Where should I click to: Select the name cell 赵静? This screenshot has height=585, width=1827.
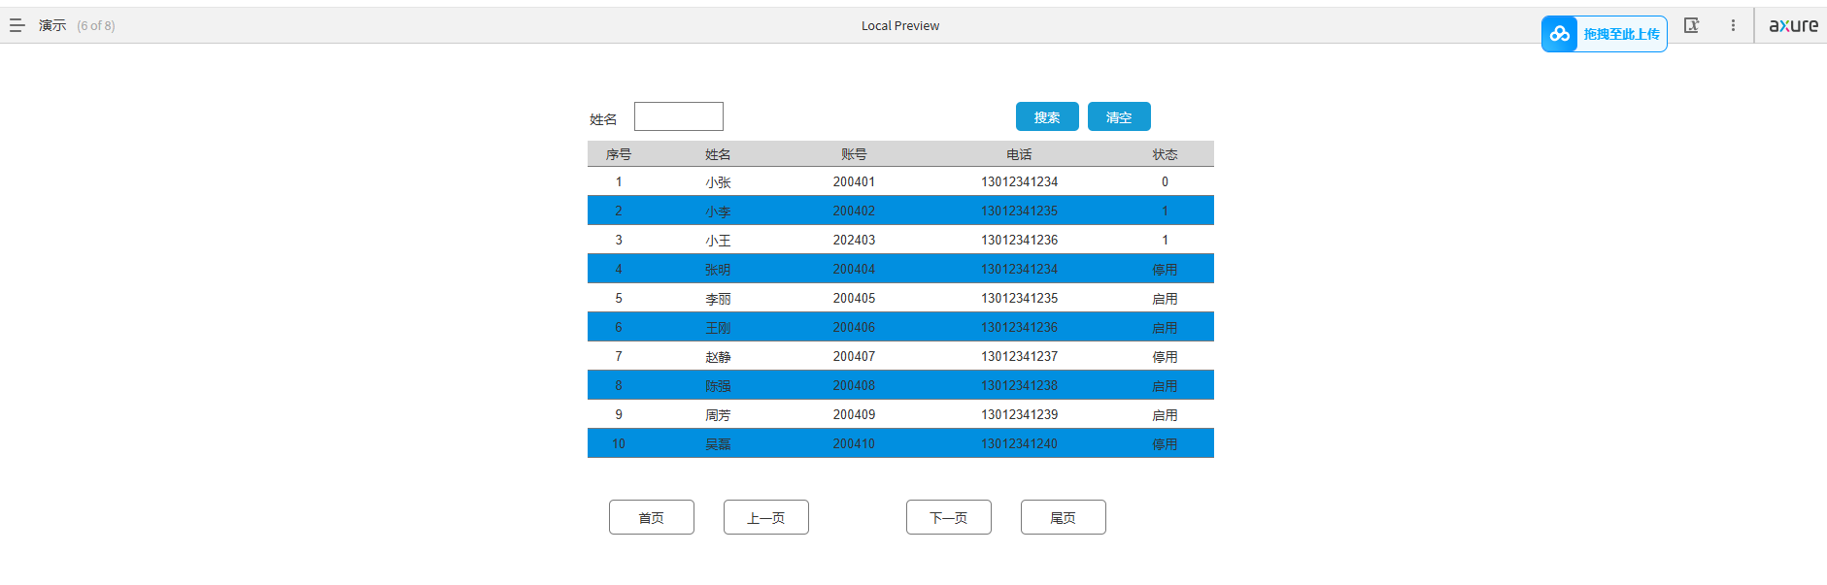[x=718, y=357]
